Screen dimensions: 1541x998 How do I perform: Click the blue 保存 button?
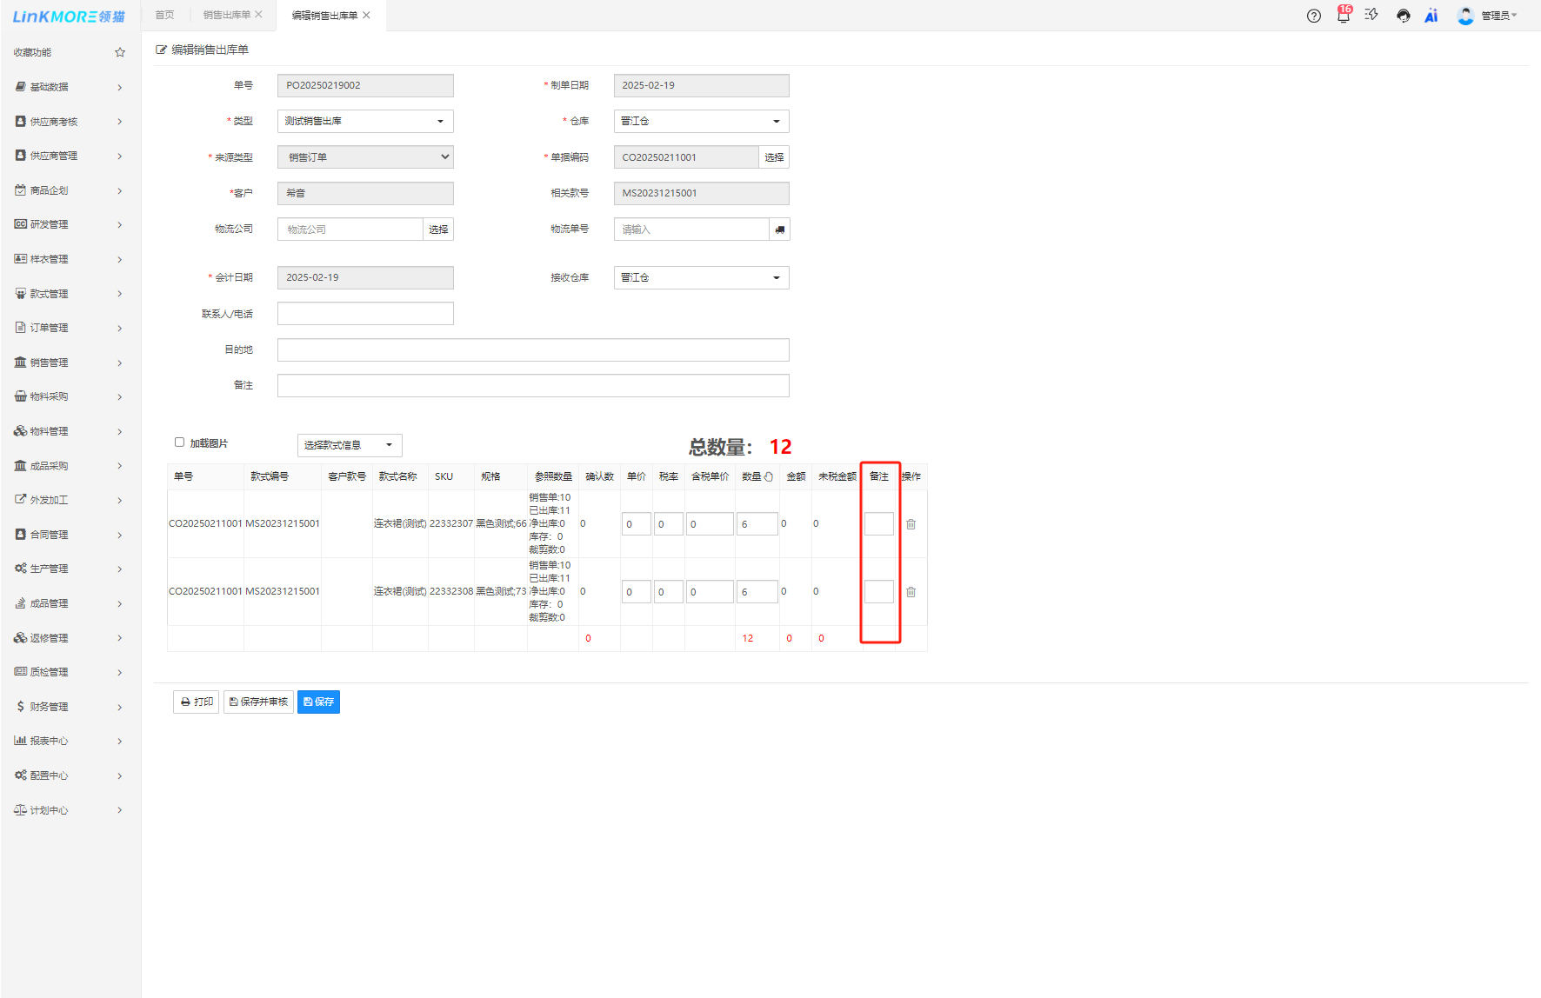click(318, 702)
